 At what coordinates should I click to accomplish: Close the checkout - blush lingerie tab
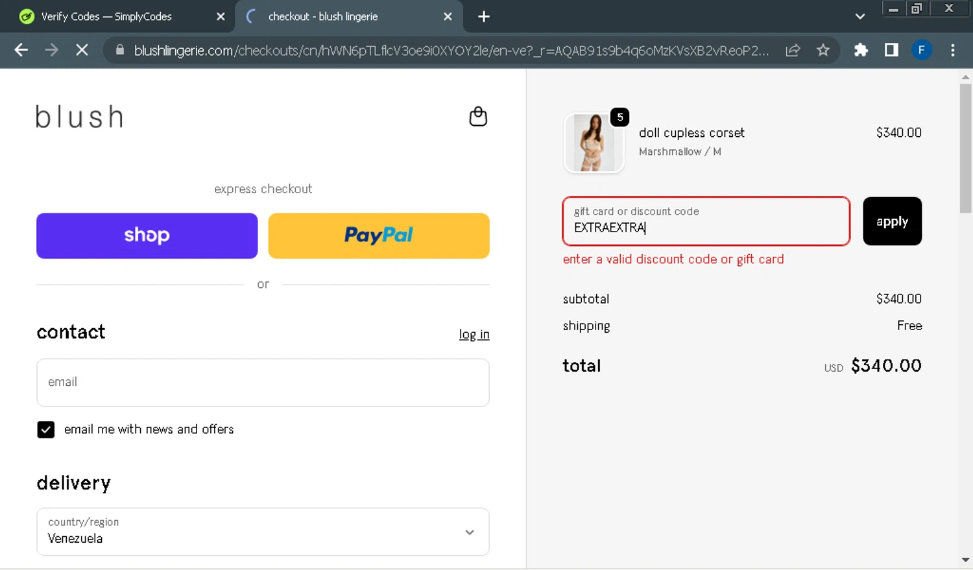[x=448, y=17]
